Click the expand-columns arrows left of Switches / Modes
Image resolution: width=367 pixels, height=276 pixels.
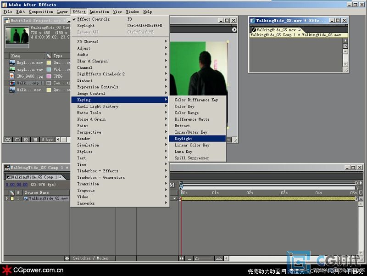tap(67, 258)
